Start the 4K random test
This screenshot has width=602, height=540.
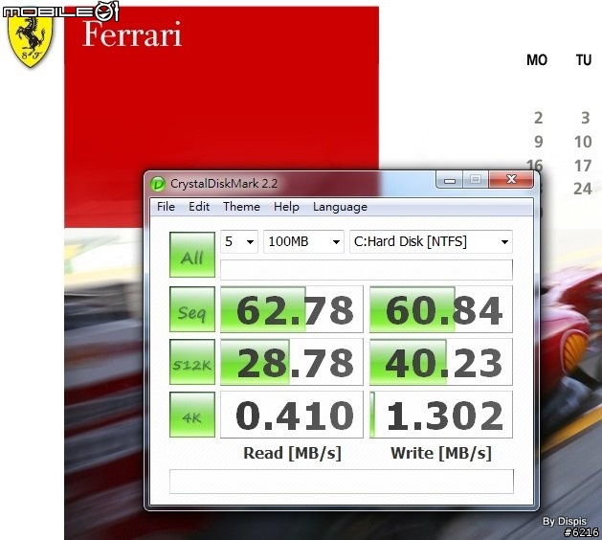(192, 415)
